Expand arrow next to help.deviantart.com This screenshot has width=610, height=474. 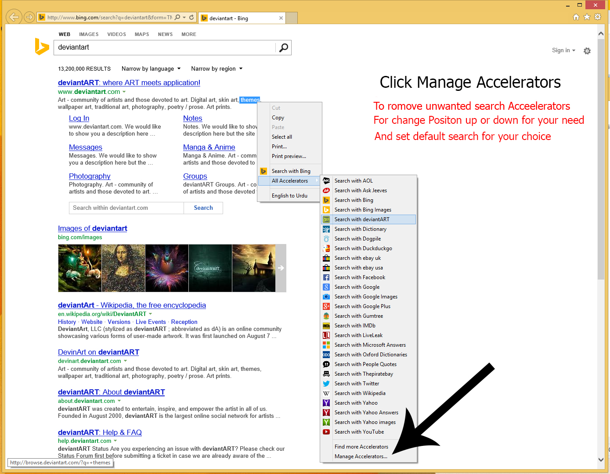click(x=116, y=441)
